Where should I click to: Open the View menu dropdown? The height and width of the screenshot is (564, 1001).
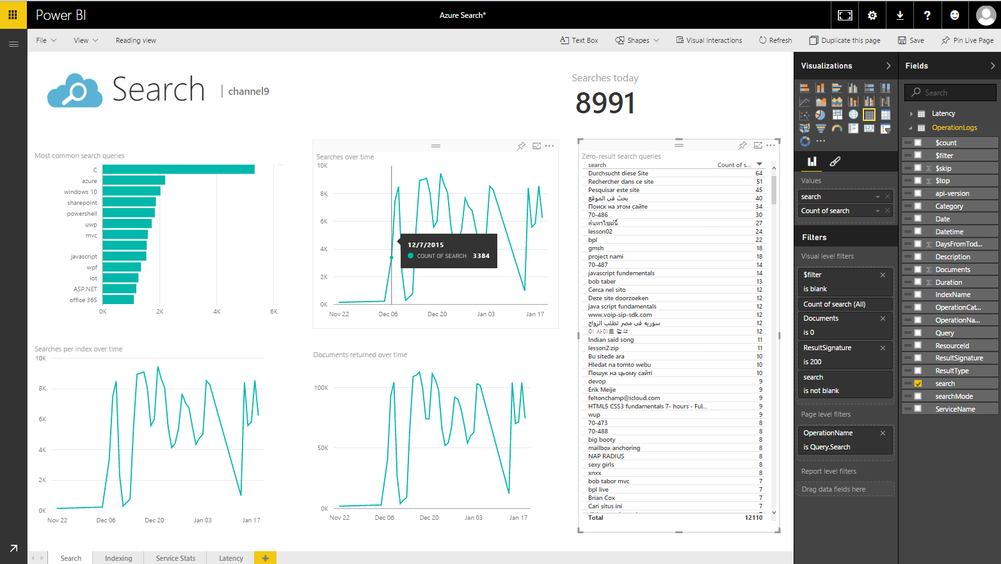pos(86,40)
